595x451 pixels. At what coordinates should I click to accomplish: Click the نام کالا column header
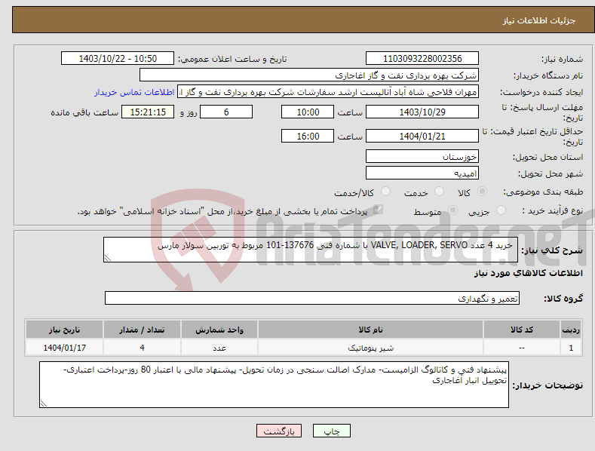pos(370,330)
